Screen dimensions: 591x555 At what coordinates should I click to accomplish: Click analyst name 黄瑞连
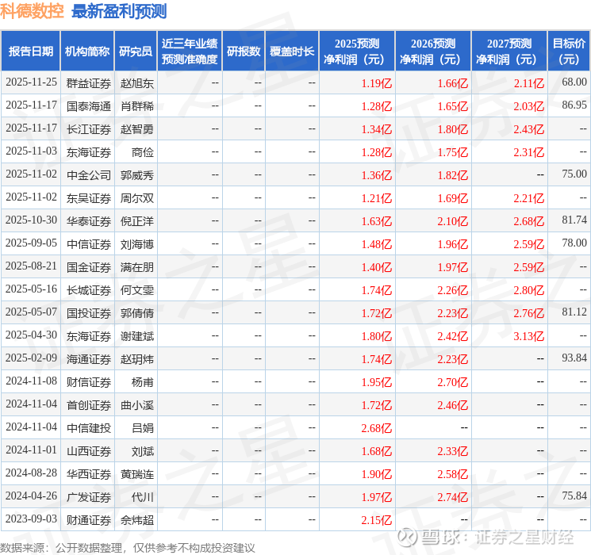tap(136, 474)
